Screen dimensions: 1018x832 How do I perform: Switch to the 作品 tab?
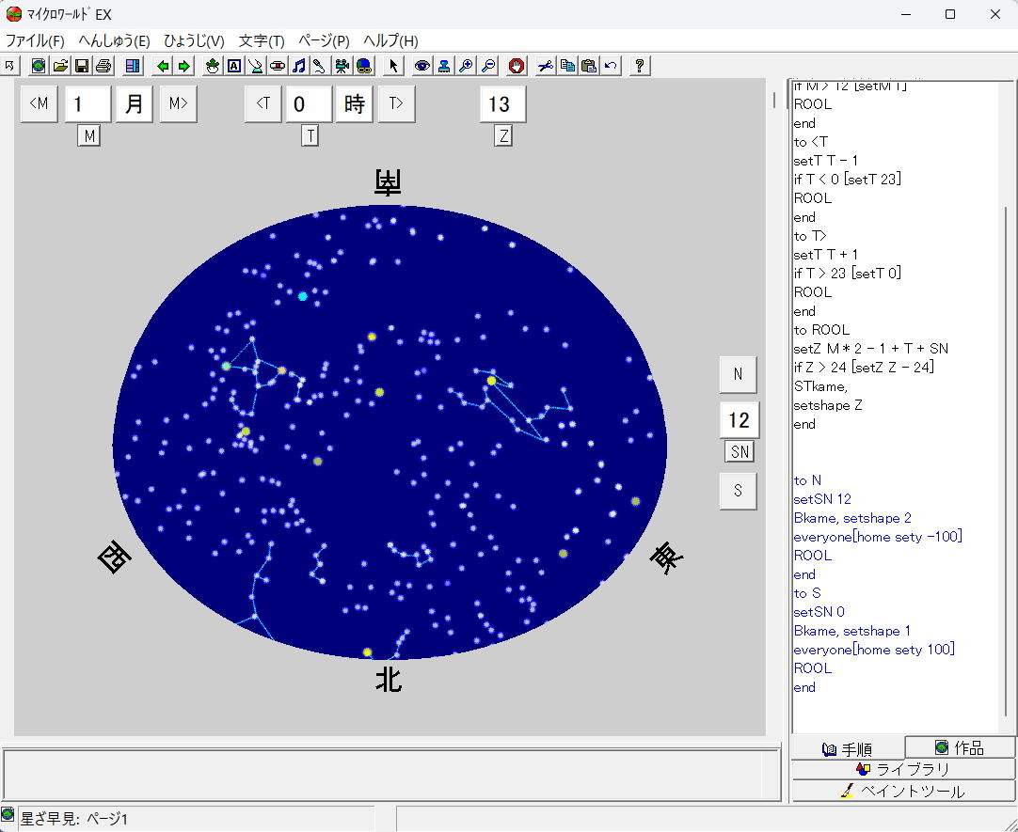tap(961, 747)
